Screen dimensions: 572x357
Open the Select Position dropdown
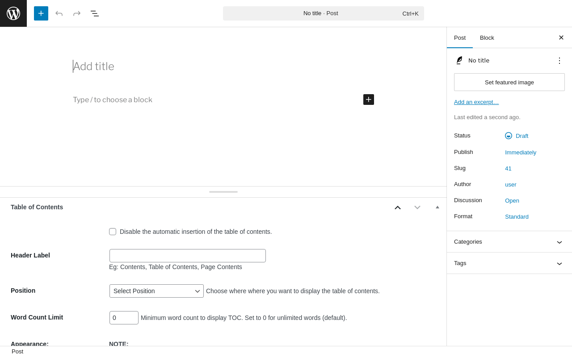point(156,291)
